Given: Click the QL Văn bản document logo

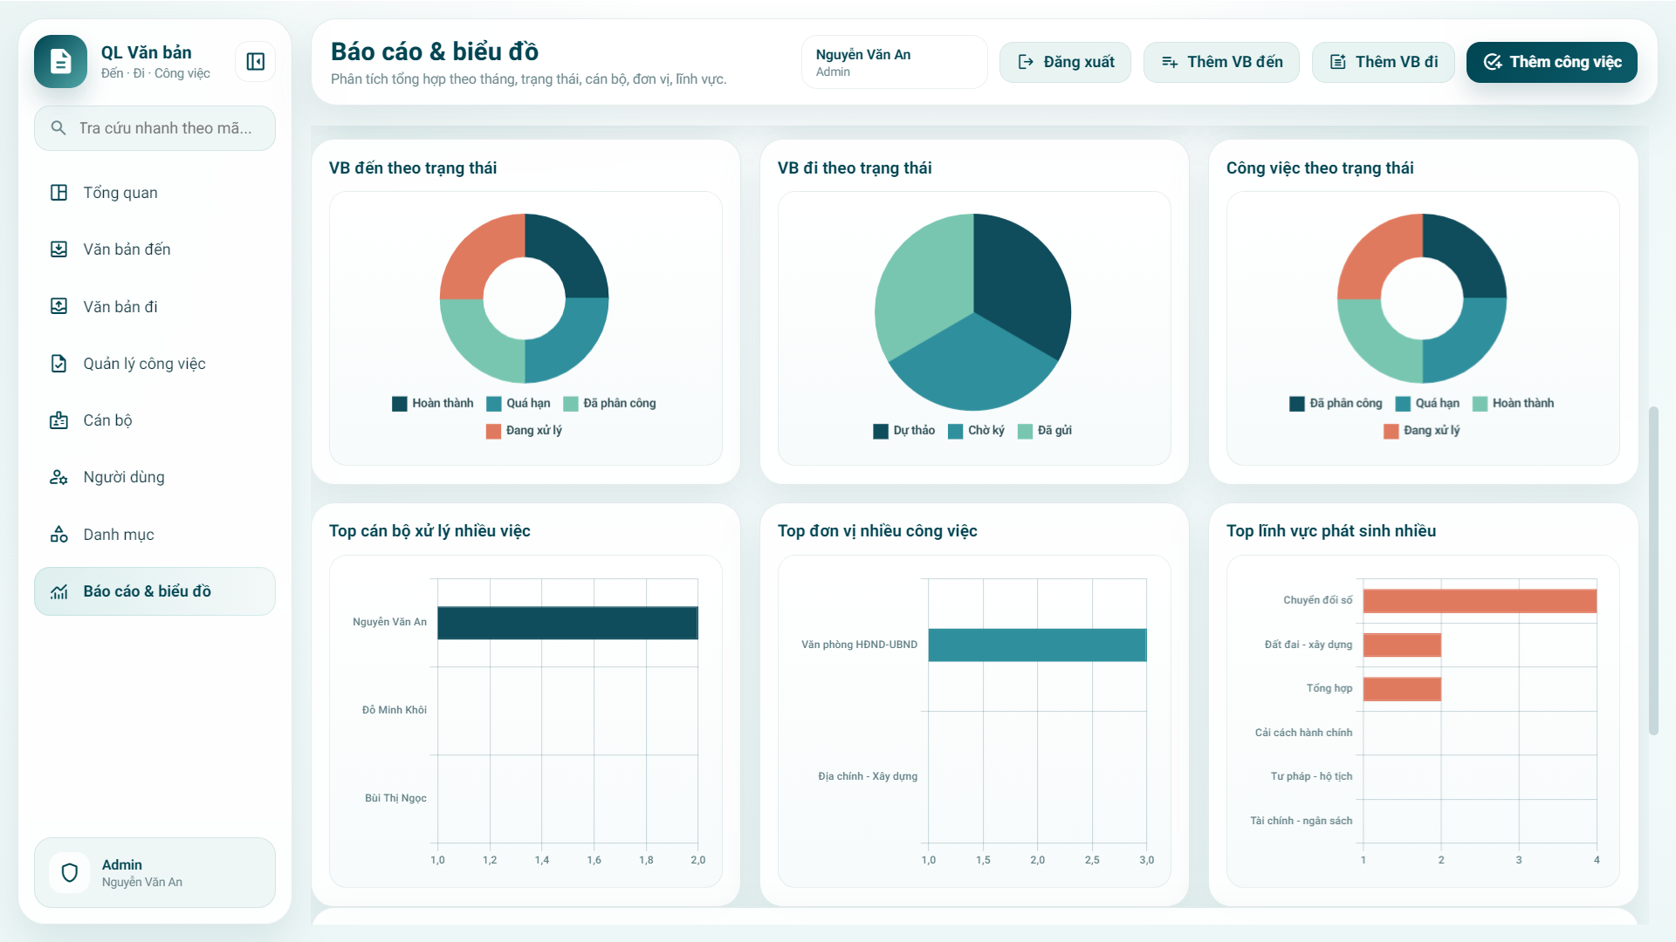Looking at the screenshot, I should (x=60, y=62).
